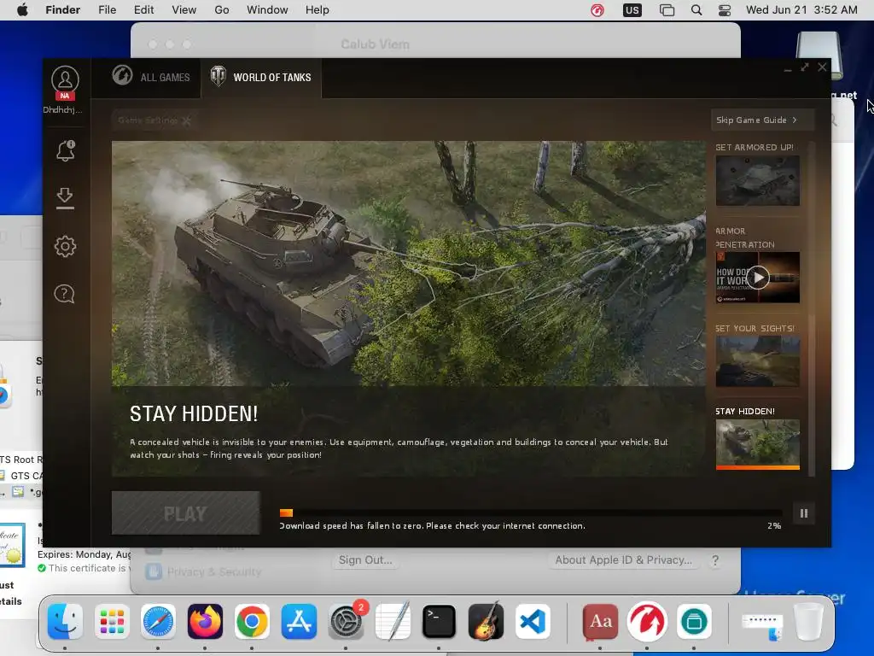Image resolution: width=874 pixels, height=656 pixels.
Task: Open the Help menu
Action: pos(318,10)
